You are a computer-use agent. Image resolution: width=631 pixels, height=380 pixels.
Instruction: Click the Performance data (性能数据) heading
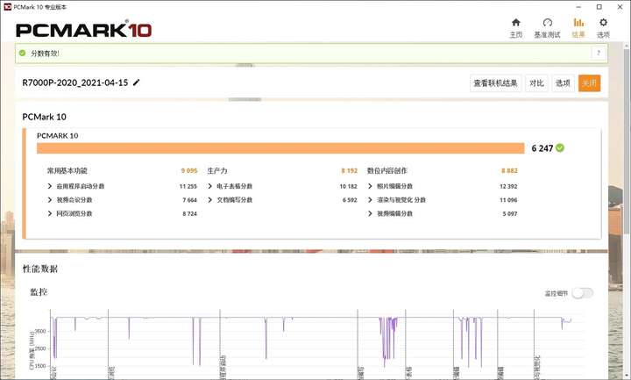coord(40,269)
